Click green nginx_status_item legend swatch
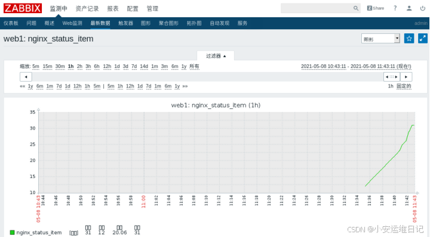430x237 pixels. coord(12,232)
